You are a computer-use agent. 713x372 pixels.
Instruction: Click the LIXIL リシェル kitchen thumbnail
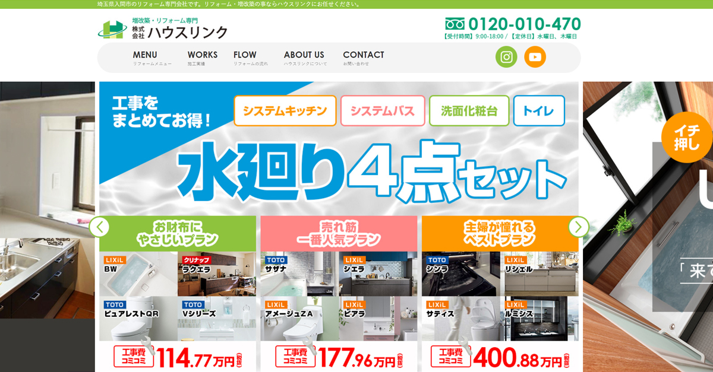coord(540,274)
